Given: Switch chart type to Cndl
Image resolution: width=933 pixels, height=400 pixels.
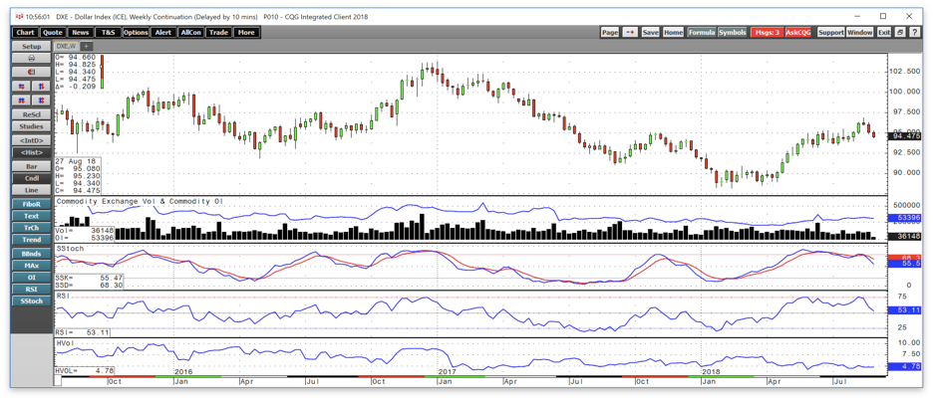Looking at the screenshot, I should (x=32, y=178).
